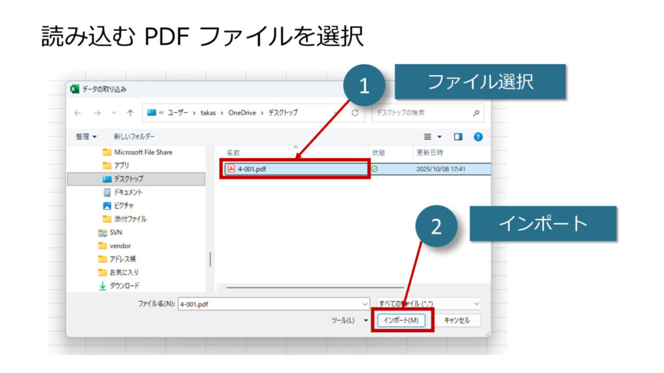The height and width of the screenshot is (373, 664).
Task: Cancel the dialog with キャンセル
Action: (456, 321)
